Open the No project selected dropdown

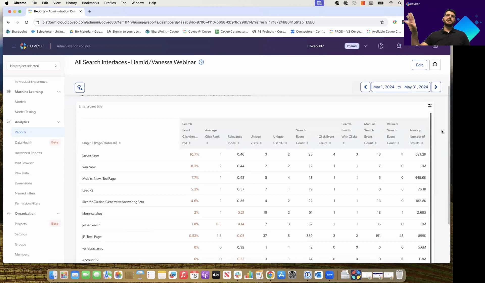click(33, 66)
